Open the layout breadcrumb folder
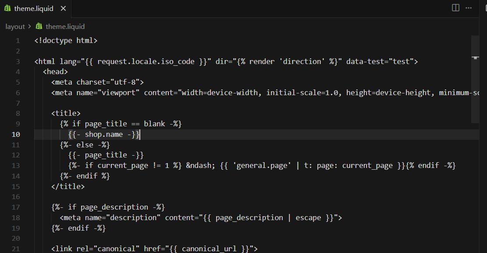Image resolution: width=487 pixels, height=253 pixels. coord(15,27)
